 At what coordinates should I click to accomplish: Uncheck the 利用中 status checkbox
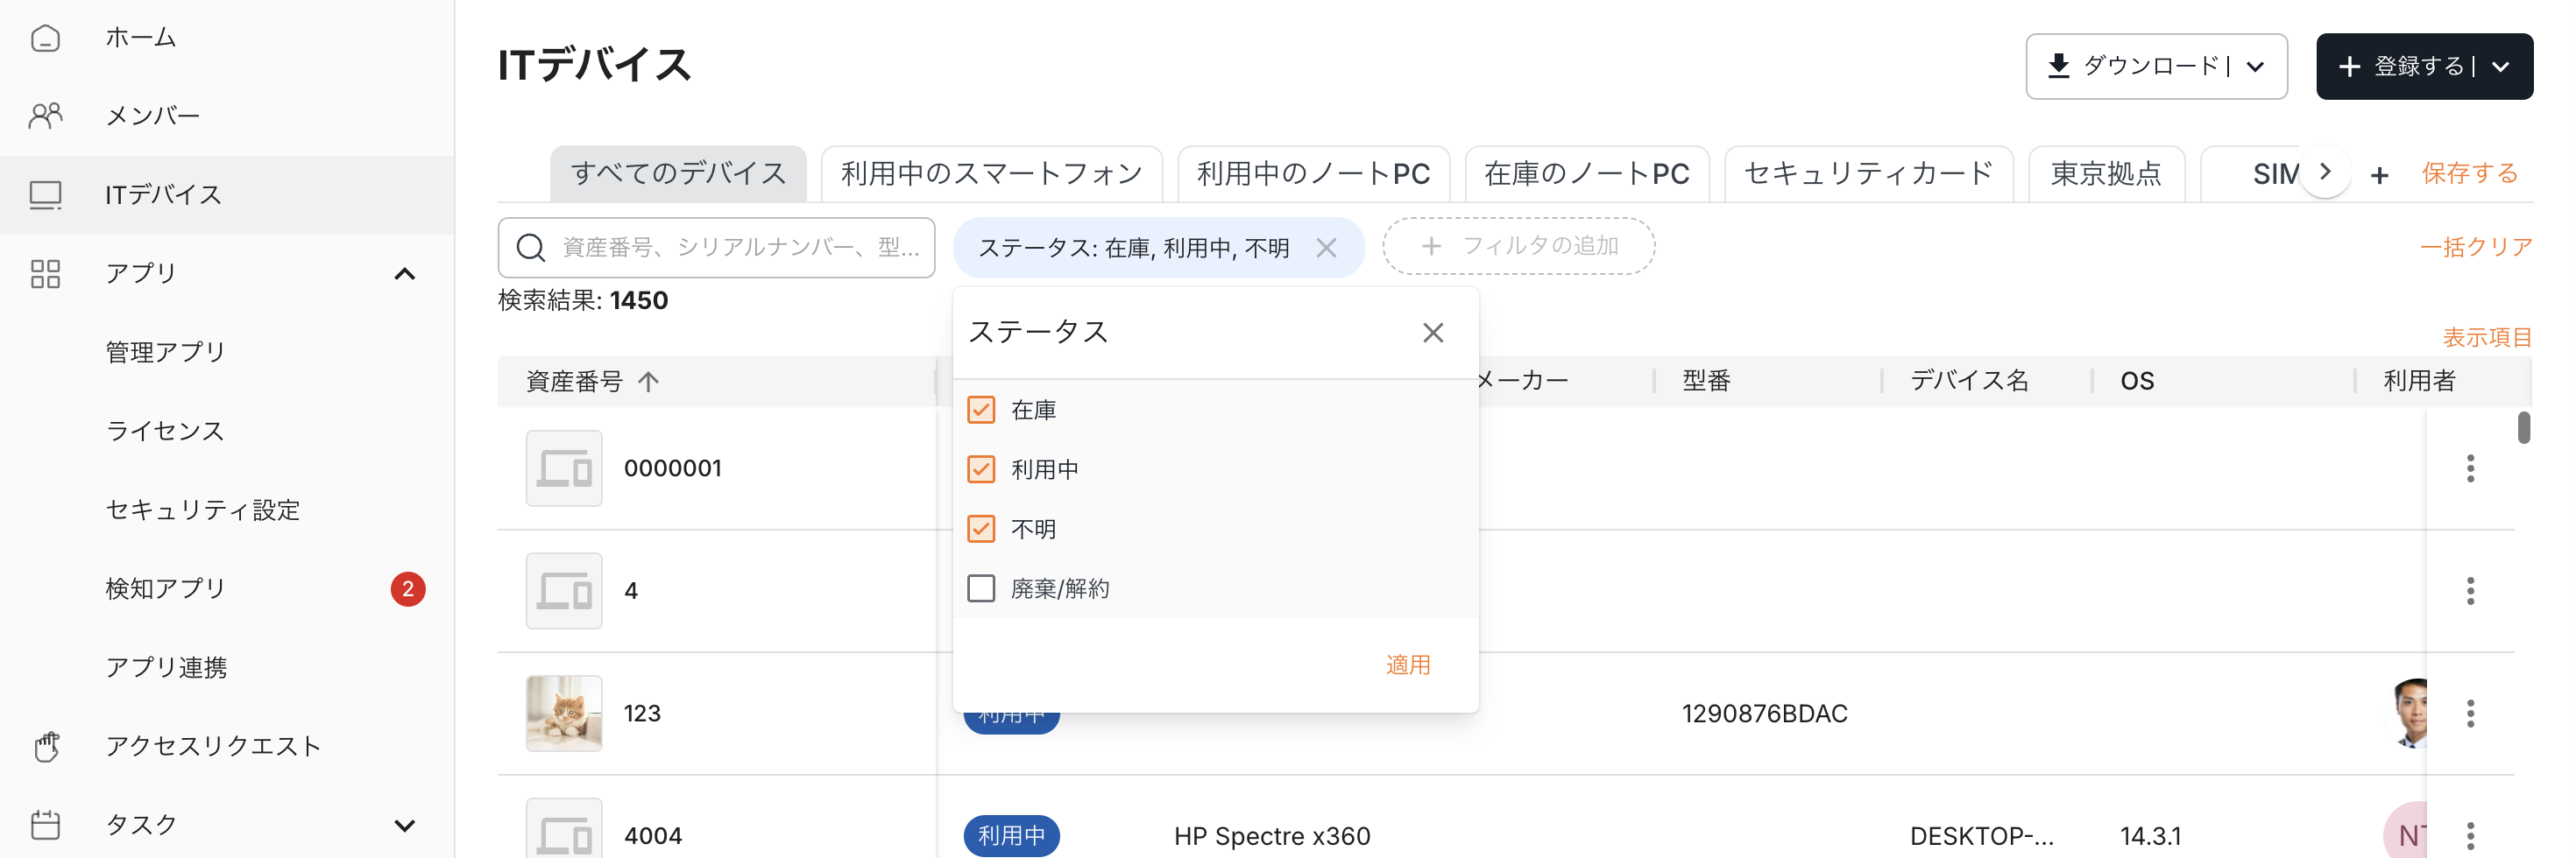[981, 469]
